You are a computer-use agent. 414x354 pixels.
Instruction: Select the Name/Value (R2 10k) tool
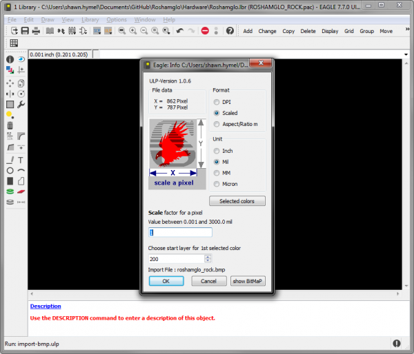(x=10, y=136)
